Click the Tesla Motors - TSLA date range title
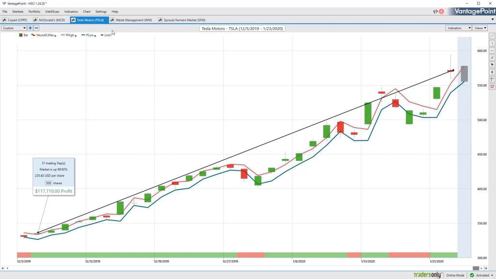This screenshot has height=279, width=496. pyautogui.click(x=242, y=29)
